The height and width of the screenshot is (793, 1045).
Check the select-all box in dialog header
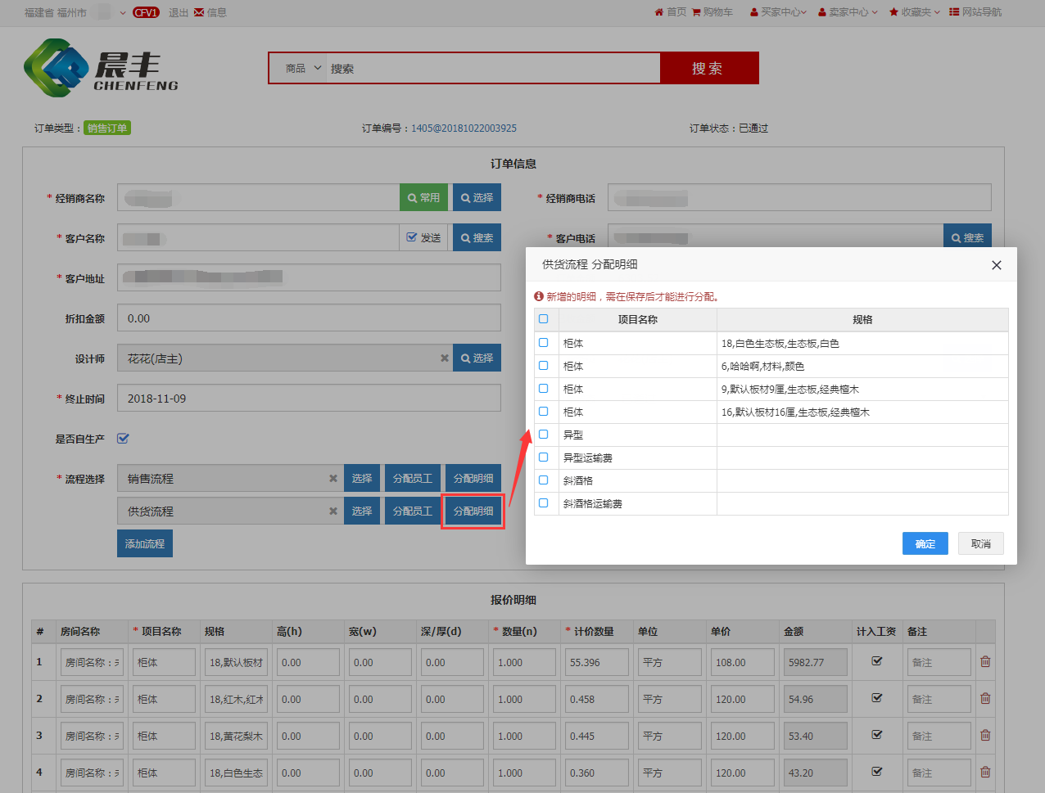(x=544, y=319)
